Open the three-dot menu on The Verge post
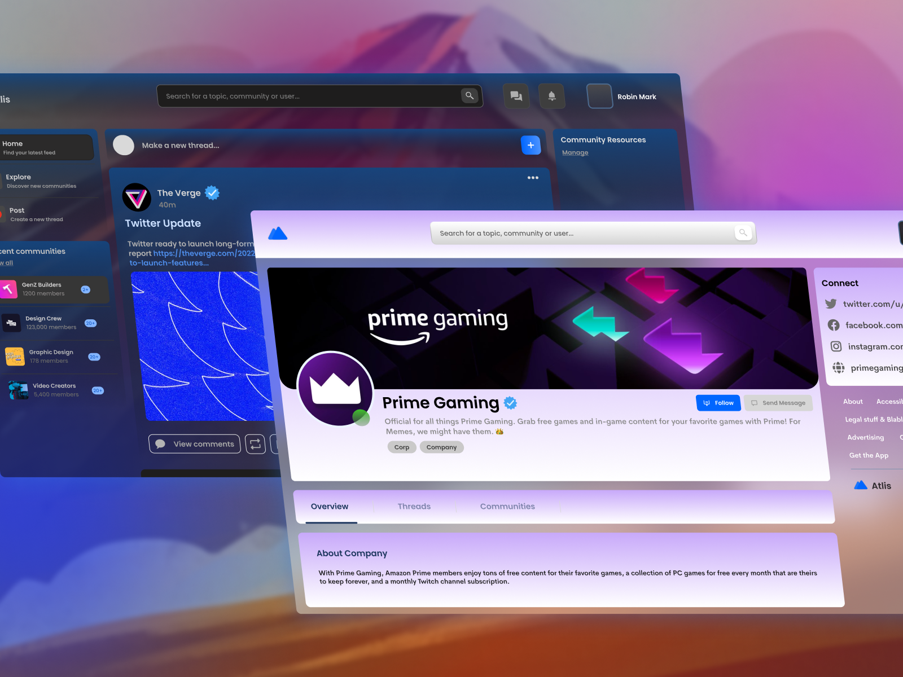Screen dimensions: 903x677 click(x=533, y=178)
